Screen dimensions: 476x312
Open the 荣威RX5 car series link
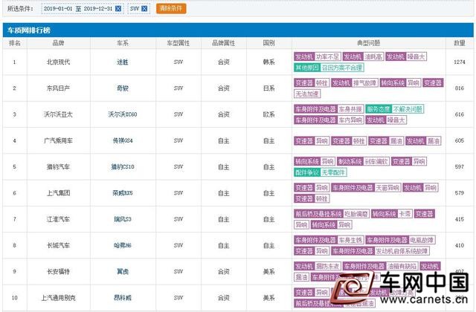coord(123,193)
